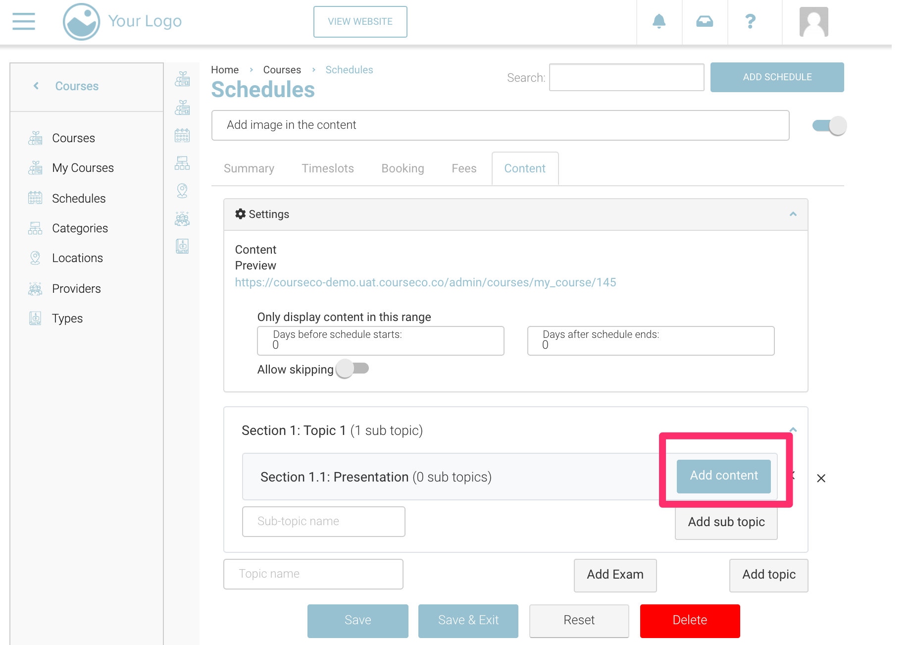Click the Add content button
The width and height of the screenshot is (912, 645).
[723, 476]
